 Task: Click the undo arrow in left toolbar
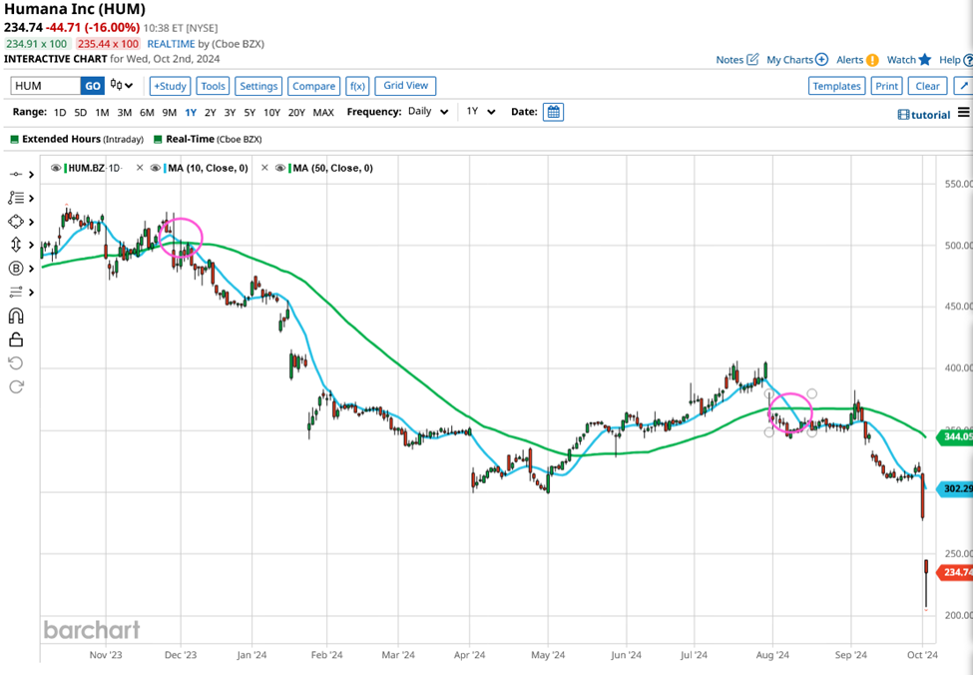pos(16,363)
